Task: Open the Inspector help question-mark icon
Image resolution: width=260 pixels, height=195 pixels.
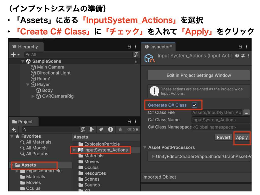Action: click(237, 56)
